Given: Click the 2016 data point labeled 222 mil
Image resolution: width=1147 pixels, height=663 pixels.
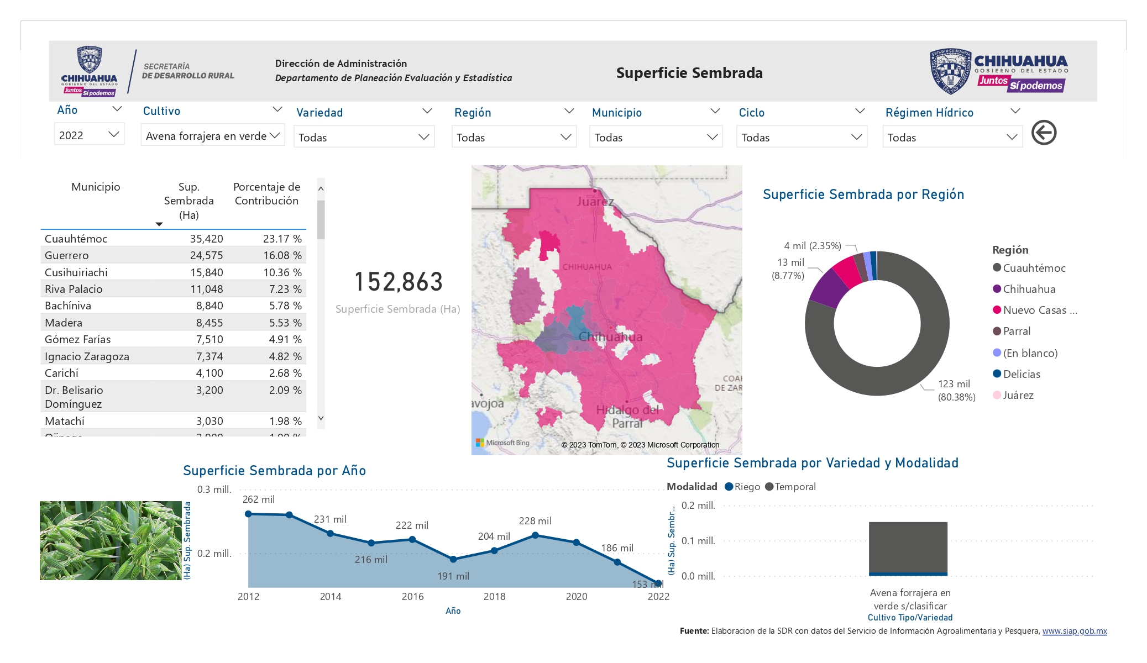Looking at the screenshot, I should click(x=412, y=539).
